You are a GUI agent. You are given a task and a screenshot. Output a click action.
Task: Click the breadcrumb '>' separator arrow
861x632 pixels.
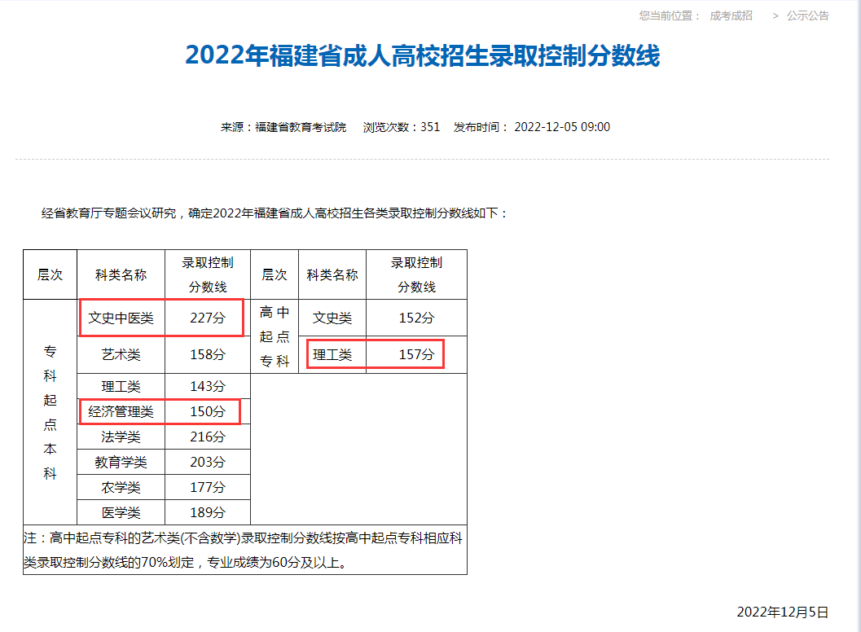click(x=775, y=15)
